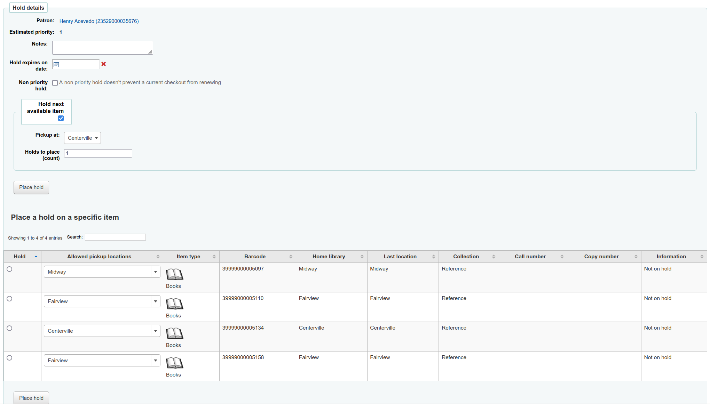Viewport: 710px width, 404px height.
Task: Expand pickup dropdown for barcode 39999000005158
Action: (102, 361)
